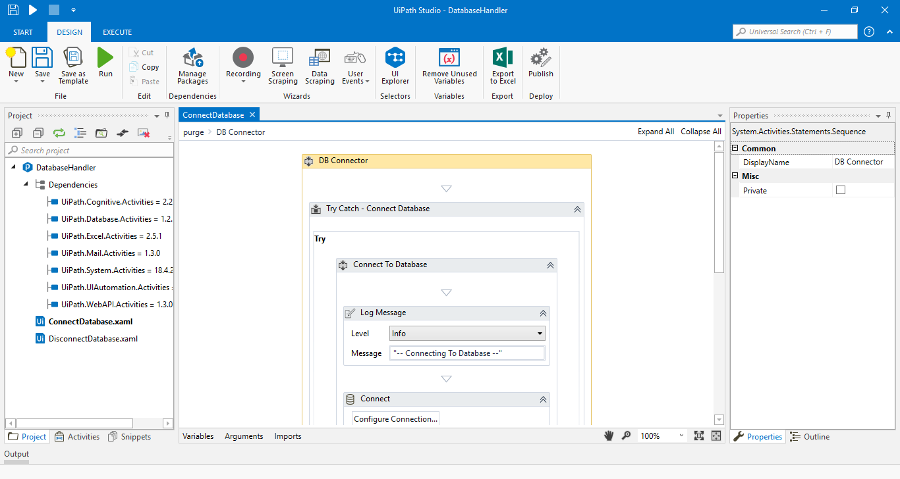Image resolution: width=900 pixels, height=479 pixels.
Task: Collapse the Dependencies tree node
Action: 26,184
